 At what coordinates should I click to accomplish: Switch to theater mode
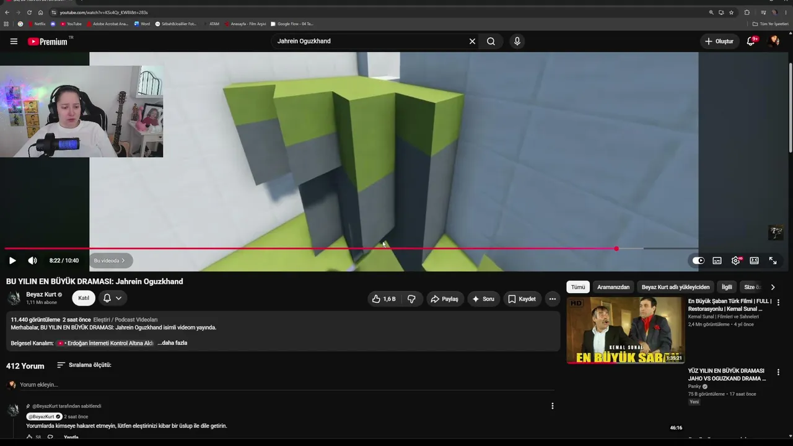point(754,261)
